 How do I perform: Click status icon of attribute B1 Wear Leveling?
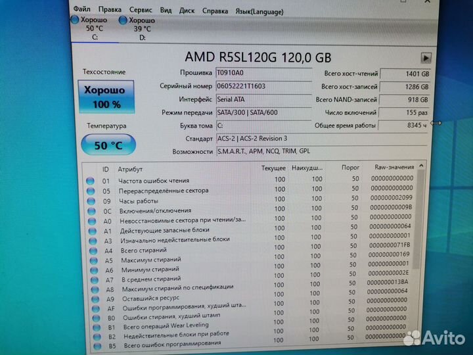[x=97, y=327]
